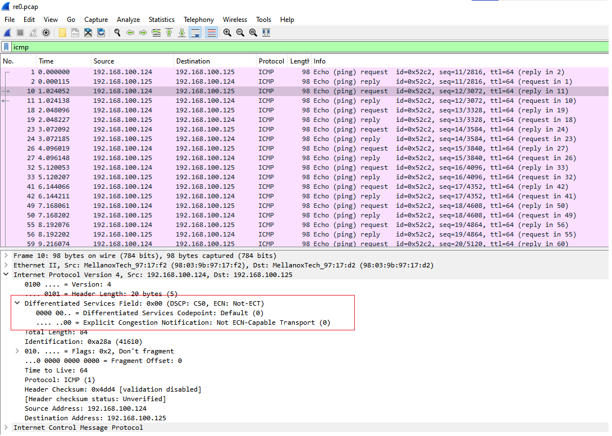Screen dimensions: 612x436
Task: Expand the Ethernet II section
Action: [6, 265]
